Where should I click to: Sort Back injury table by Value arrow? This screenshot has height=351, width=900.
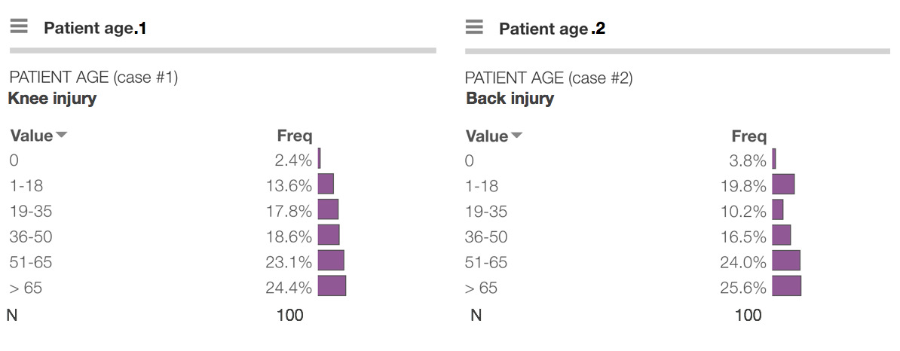[517, 136]
